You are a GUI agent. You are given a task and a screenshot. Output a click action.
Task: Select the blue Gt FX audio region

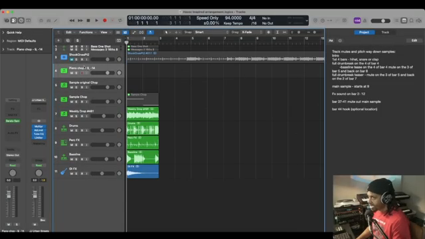tap(143, 171)
